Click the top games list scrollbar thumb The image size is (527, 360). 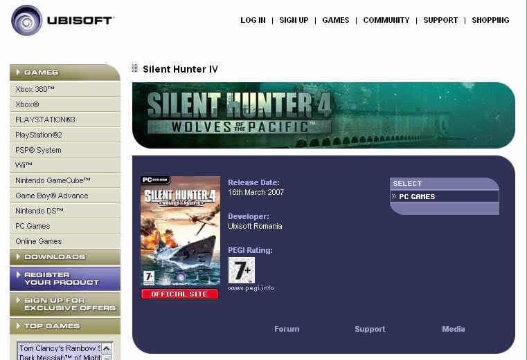tap(107, 357)
